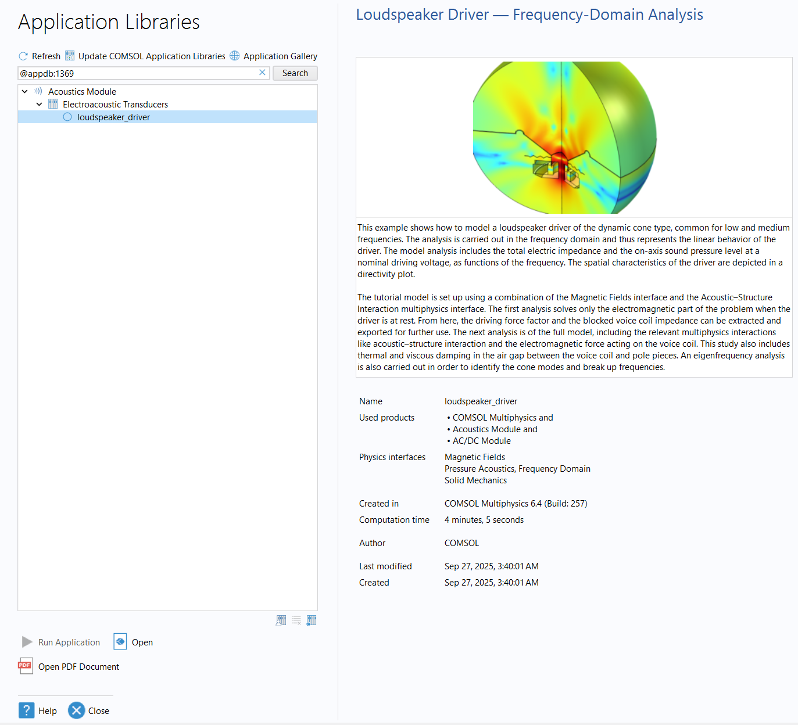Image resolution: width=798 pixels, height=725 pixels.
Task: Click the remove selected library list icon
Action: [x=296, y=620]
